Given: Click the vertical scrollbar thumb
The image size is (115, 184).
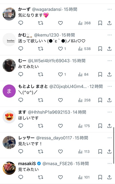Looking at the screenshot, I should click(x=114, y=145).
